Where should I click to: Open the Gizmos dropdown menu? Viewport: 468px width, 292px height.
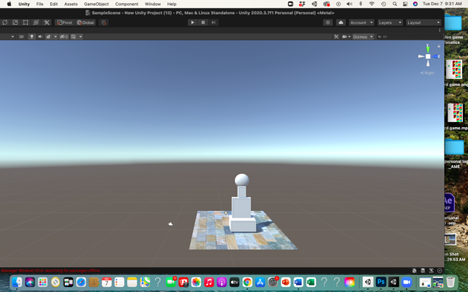point(361,36)
